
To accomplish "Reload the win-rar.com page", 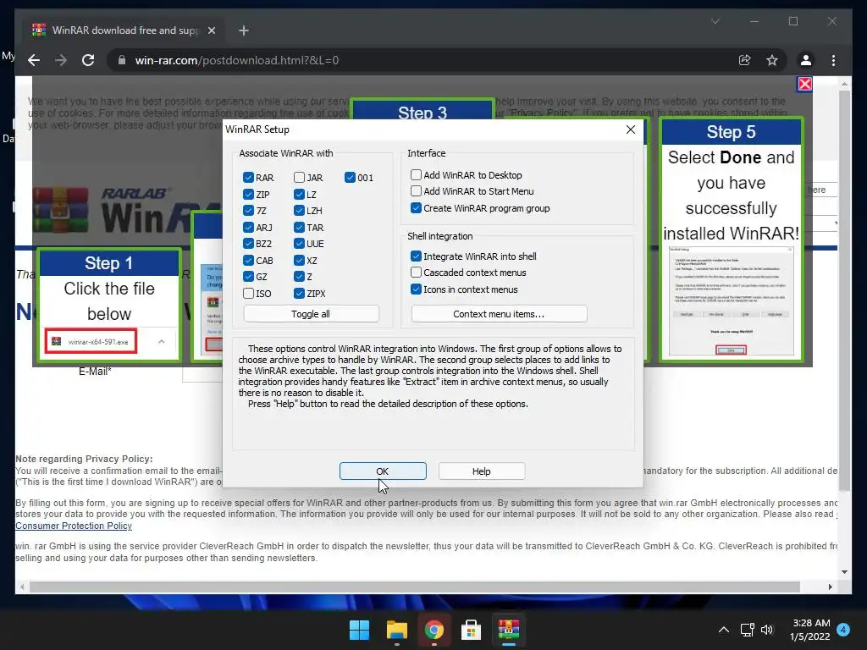I will coord(88,60).
